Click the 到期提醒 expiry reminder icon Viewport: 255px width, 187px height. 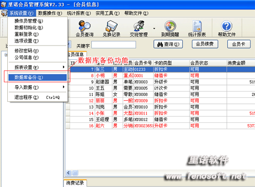170,28
